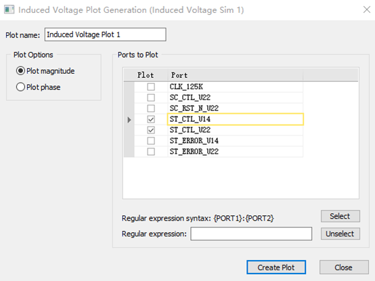Check the ST_ERROR_U14 plot checkbox
The height and width of the screenshot is (281, 375).
pos(151,141)
